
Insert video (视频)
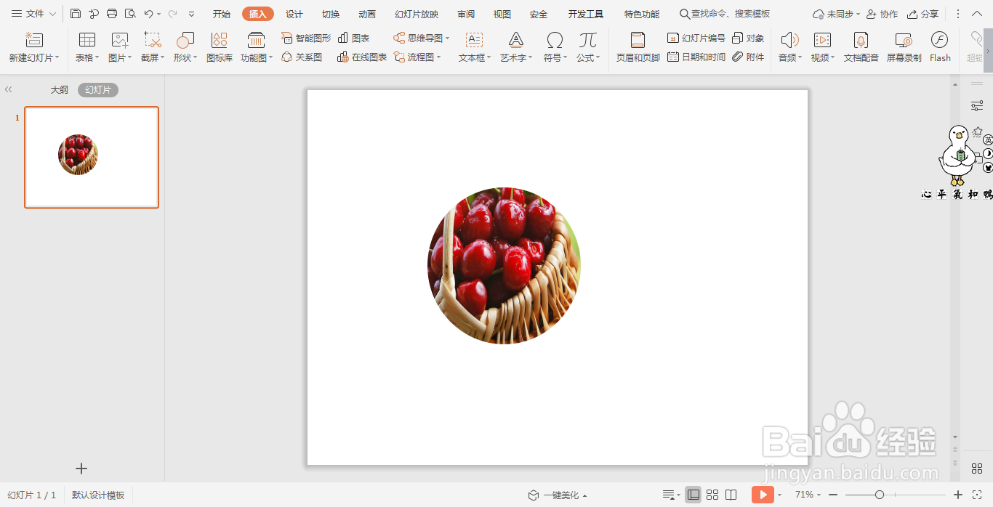(x=823, y=46)
